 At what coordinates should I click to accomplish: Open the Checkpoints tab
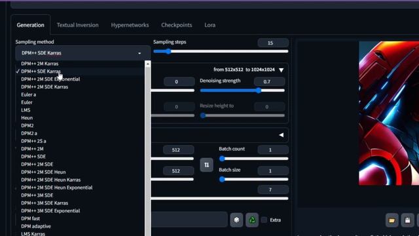(x=177, y=25)
